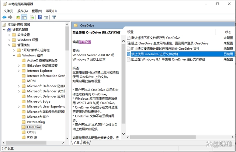Open the 操作(A) menu
Image resolution: width=236 pixels, height=152 pixels.
tap(22, 11)
